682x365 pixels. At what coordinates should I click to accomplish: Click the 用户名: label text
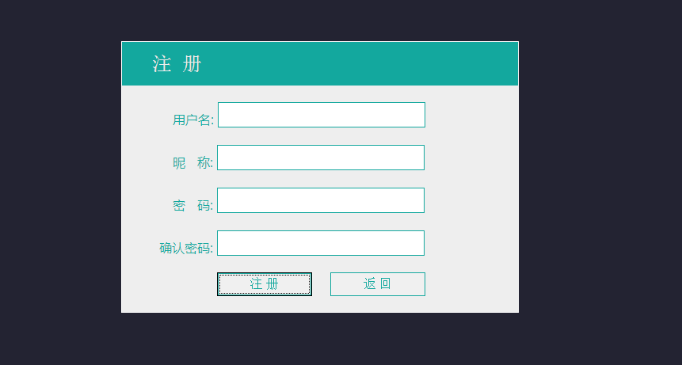pos(193,120)
